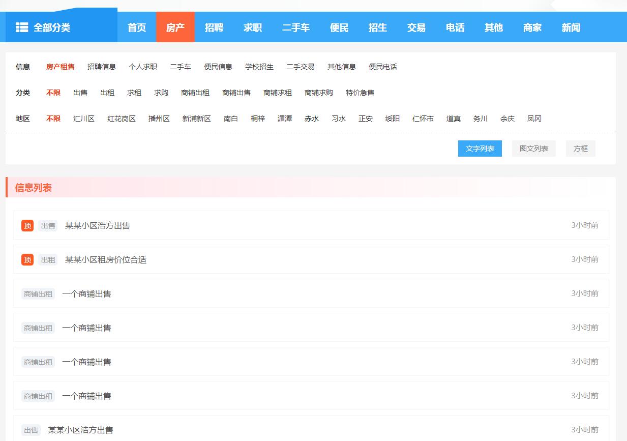Screen dimensions: 627x441
Task: Select 文字列表 view mode
Action: pos(480,149)
